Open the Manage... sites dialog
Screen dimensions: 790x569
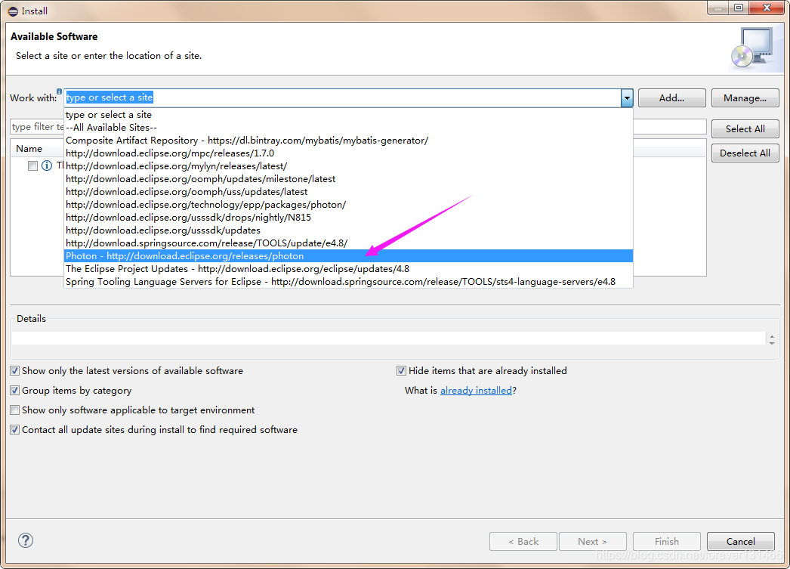click(745, 98)
